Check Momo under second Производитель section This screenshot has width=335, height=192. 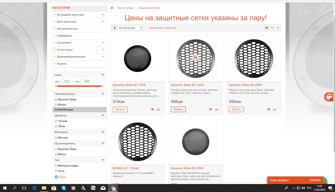pos(56,154)
